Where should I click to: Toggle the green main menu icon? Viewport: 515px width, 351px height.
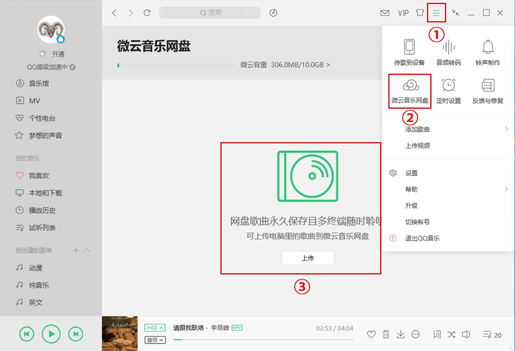[436, 13]
